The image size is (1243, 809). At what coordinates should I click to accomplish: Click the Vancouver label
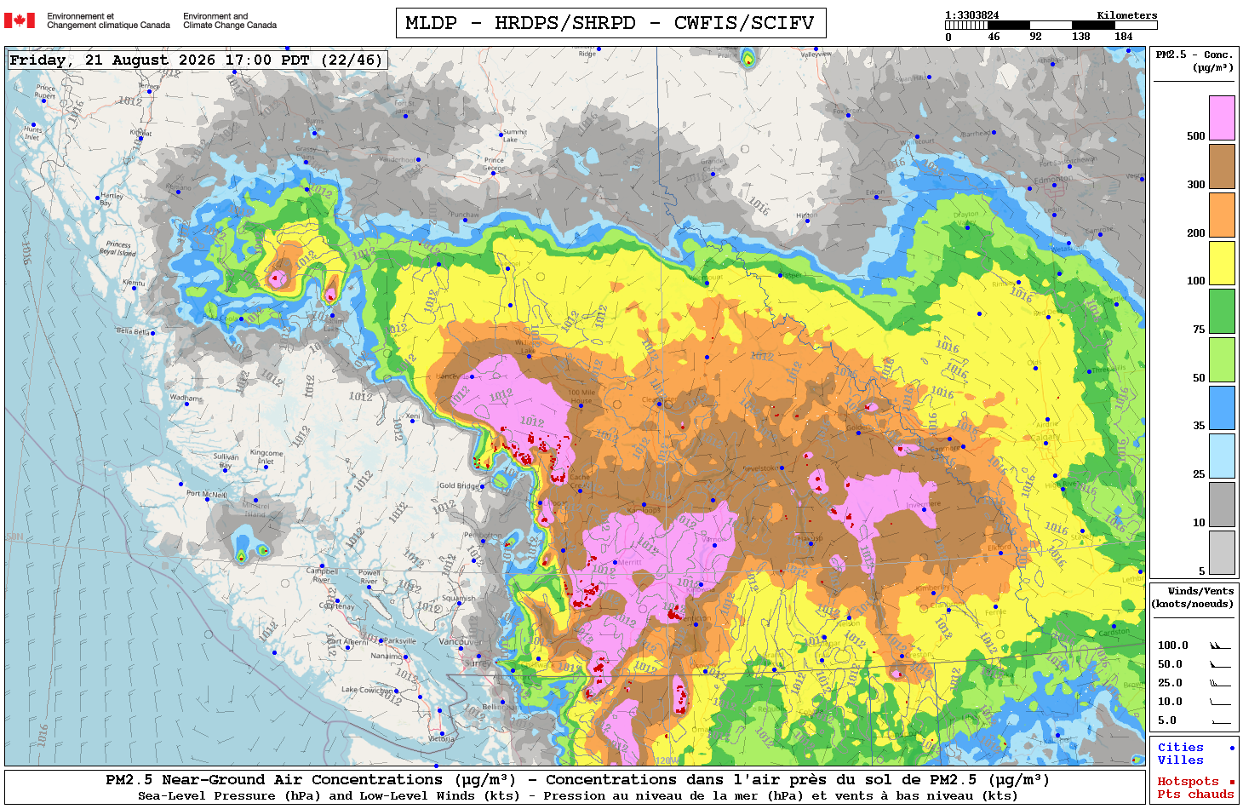pos(461,641)
